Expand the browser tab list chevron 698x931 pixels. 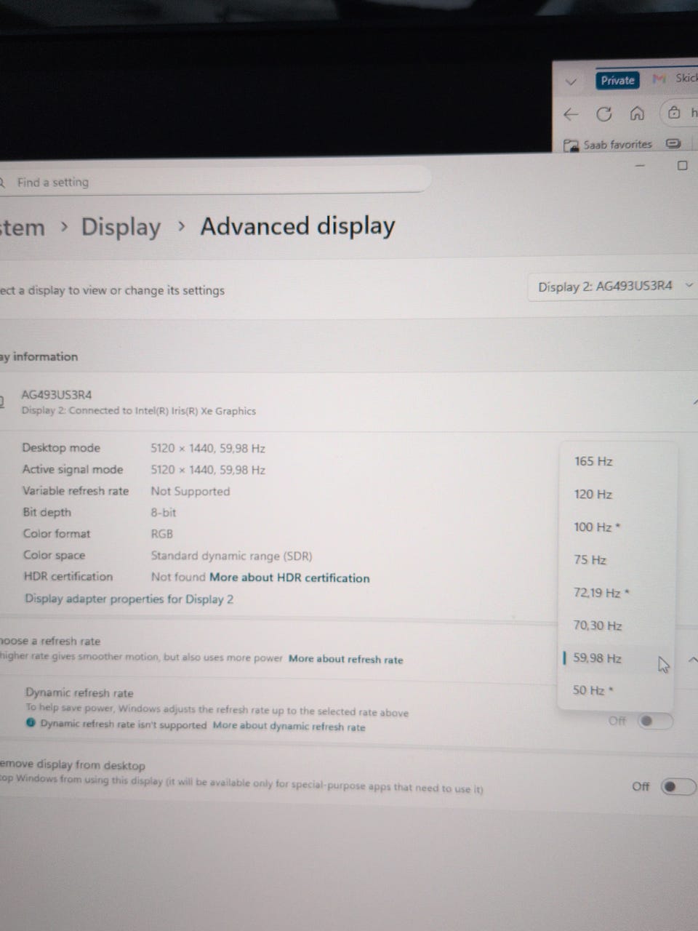(x=571, y=81)
